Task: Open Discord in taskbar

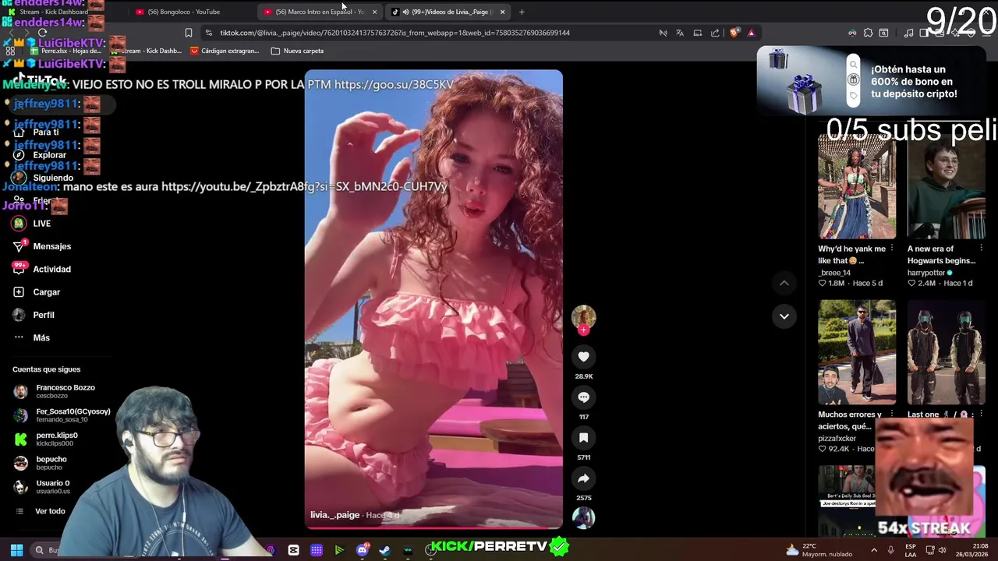Action: [x=362, y=550]
